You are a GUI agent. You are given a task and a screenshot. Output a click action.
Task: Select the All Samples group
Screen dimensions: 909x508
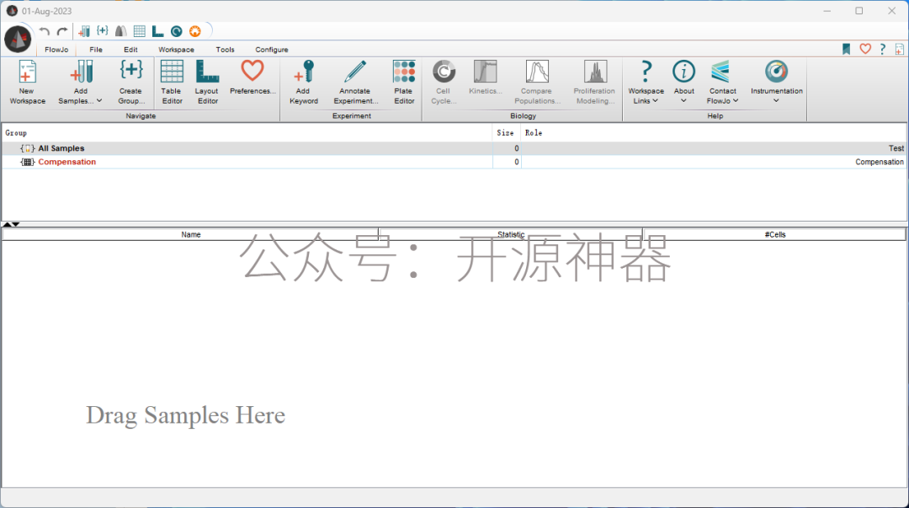click(x=61, y=148)
